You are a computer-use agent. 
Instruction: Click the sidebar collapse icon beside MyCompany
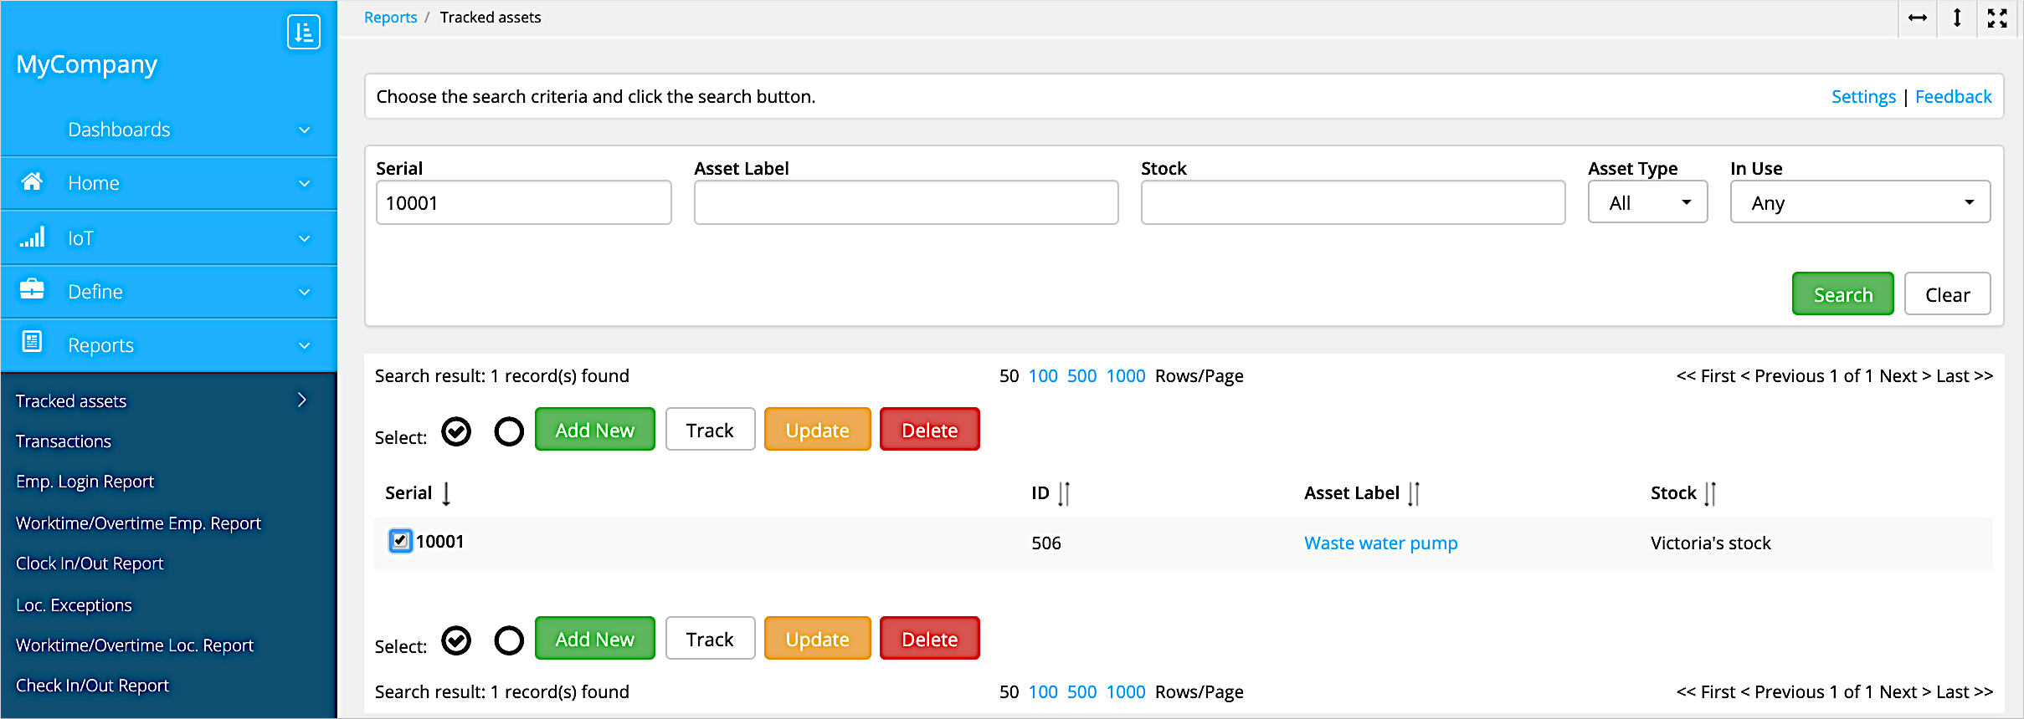coord(303,33)
